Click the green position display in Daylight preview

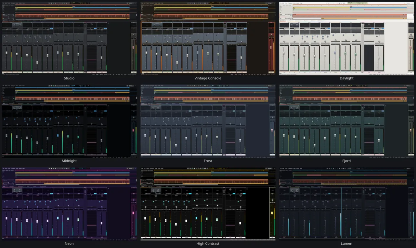357,3
